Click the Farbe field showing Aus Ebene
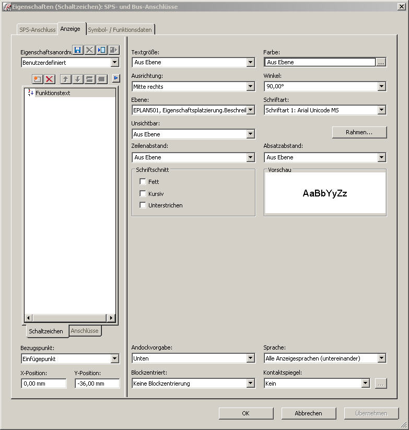This screenshot has width=409, height=430. [x=320, y=62]
